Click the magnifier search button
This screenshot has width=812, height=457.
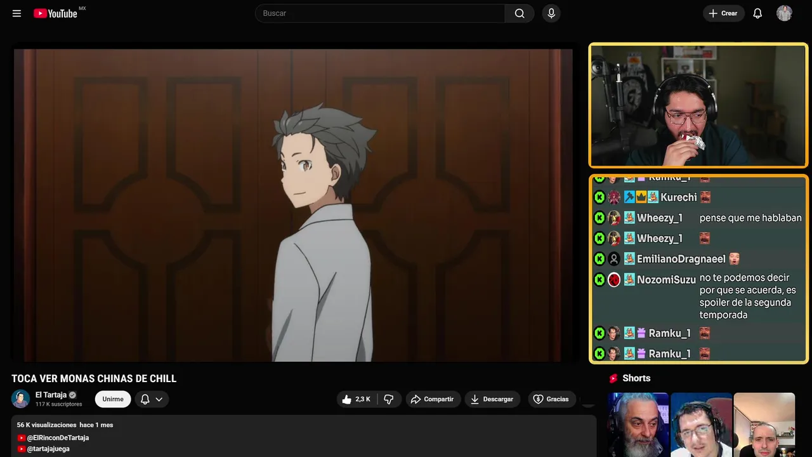[520, 13]
